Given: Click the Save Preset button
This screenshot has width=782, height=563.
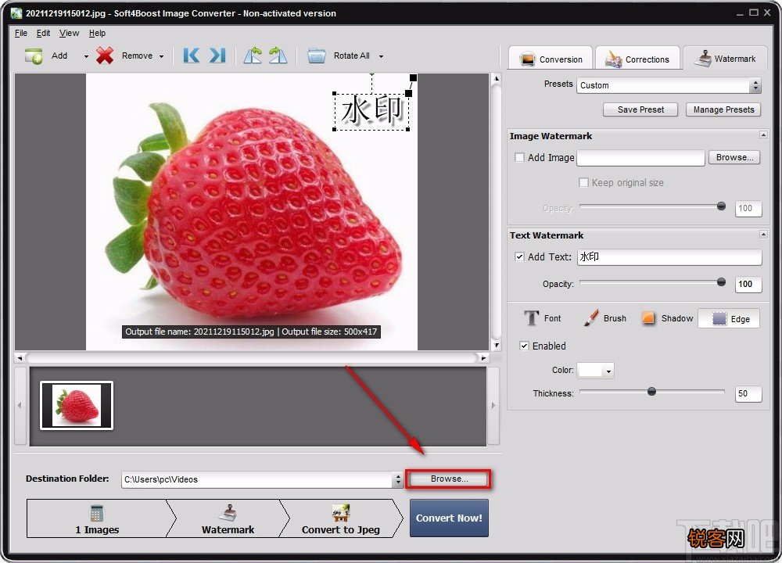Looking at the screenshot, I should [640, 109].
